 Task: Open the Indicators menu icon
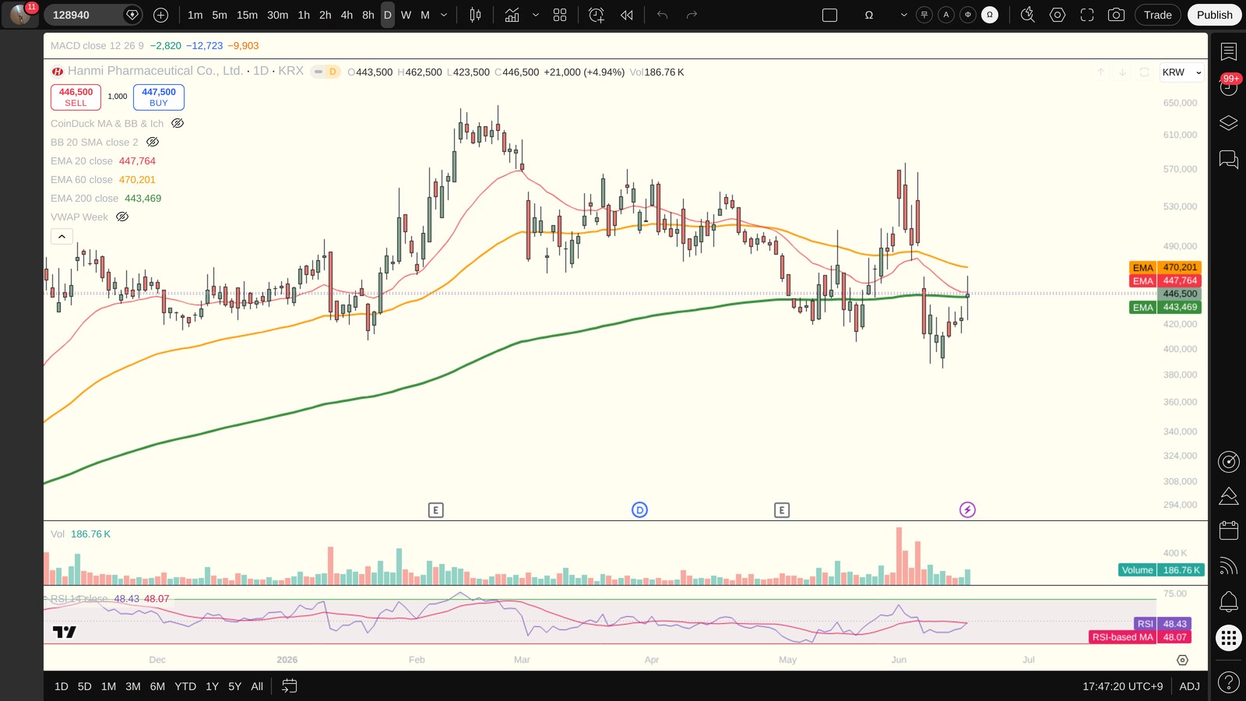click(512, 15)
